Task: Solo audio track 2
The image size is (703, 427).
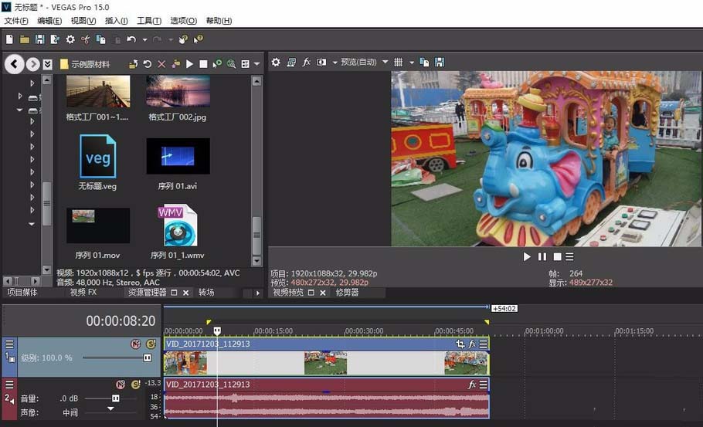Action: [135, 385]
